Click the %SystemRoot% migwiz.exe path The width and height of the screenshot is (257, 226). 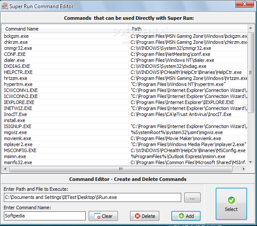pyautogui.click(x=176, y=132)
